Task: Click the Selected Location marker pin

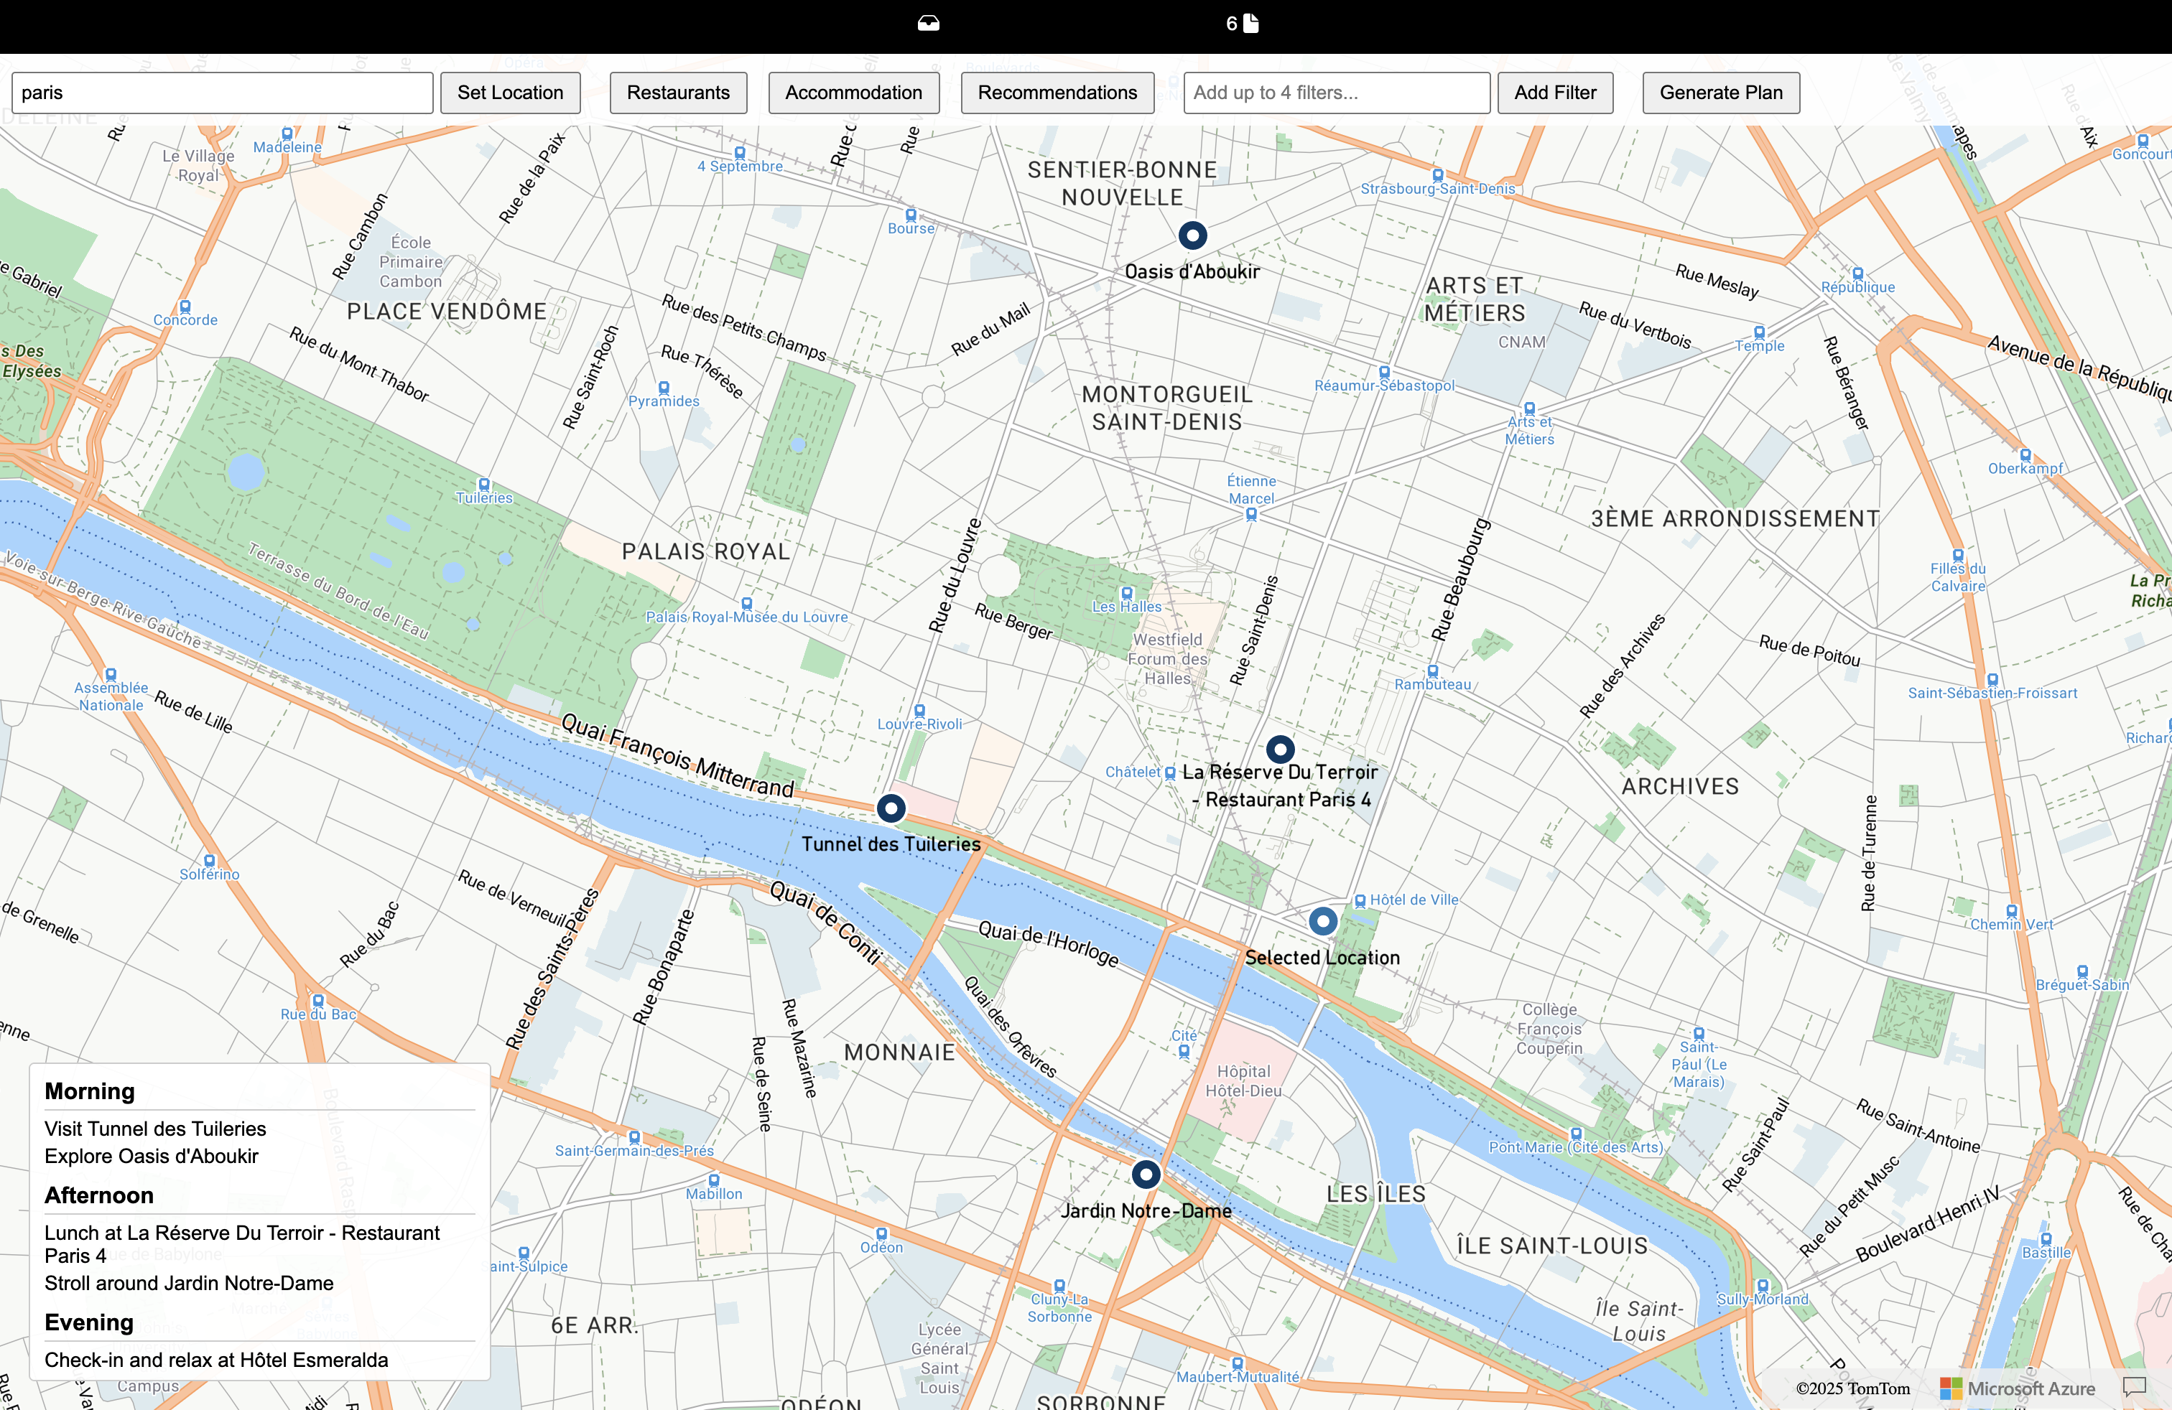Action: (1322, 921)
